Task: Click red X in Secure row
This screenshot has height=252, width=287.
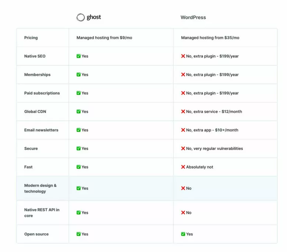Action: [x=183, y=149]
